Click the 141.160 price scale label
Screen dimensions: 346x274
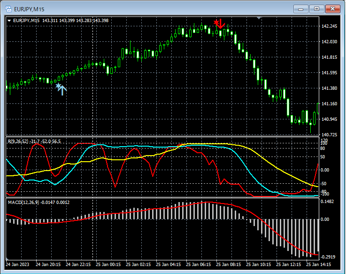[329, 104]
